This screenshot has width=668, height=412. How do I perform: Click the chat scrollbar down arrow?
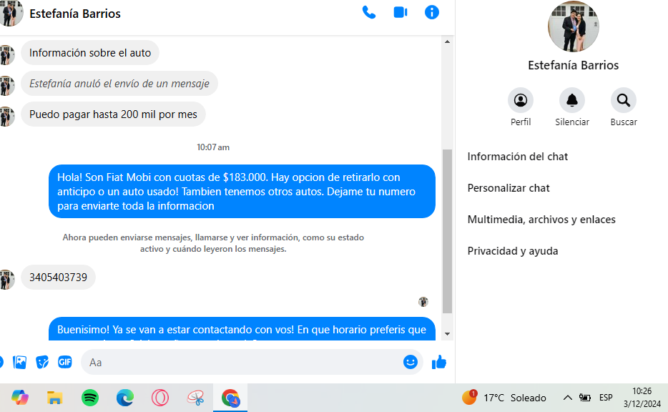447,334
